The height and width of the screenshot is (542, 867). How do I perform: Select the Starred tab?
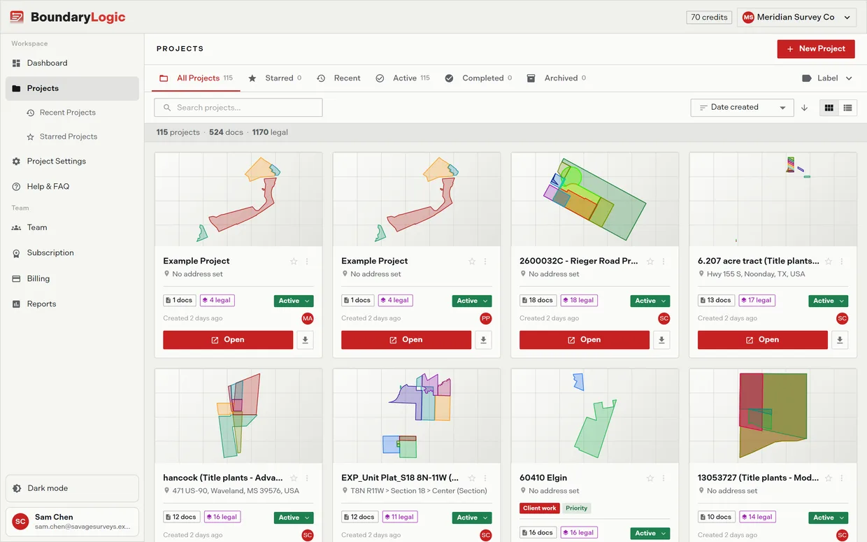[274, 78]
